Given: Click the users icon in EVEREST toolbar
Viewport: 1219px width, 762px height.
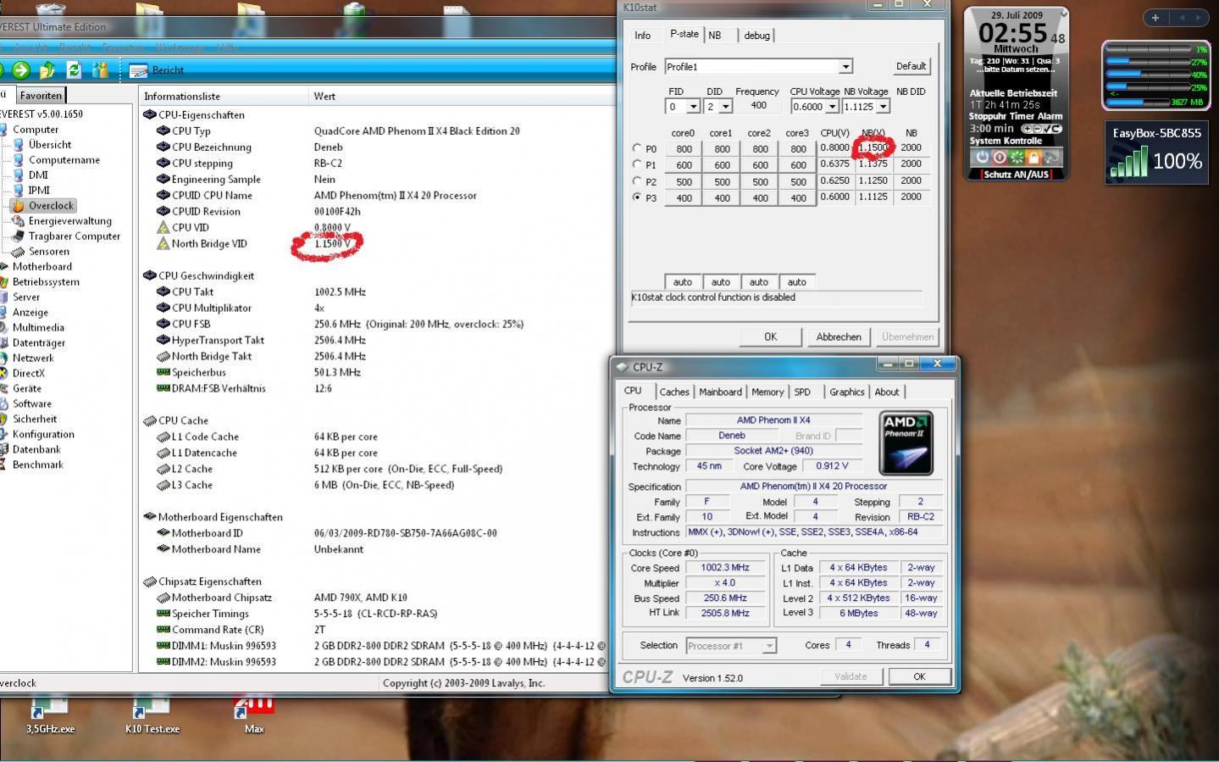Looking at the screenshot, I should pos(100,70).
